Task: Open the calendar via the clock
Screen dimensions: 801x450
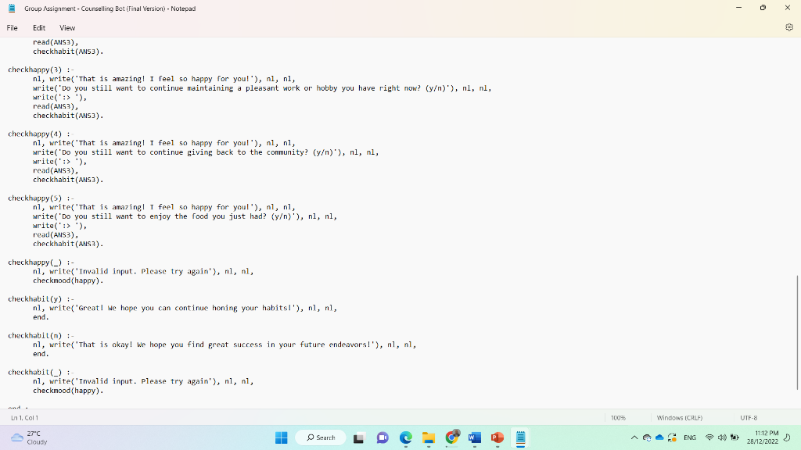Action: 761,438
